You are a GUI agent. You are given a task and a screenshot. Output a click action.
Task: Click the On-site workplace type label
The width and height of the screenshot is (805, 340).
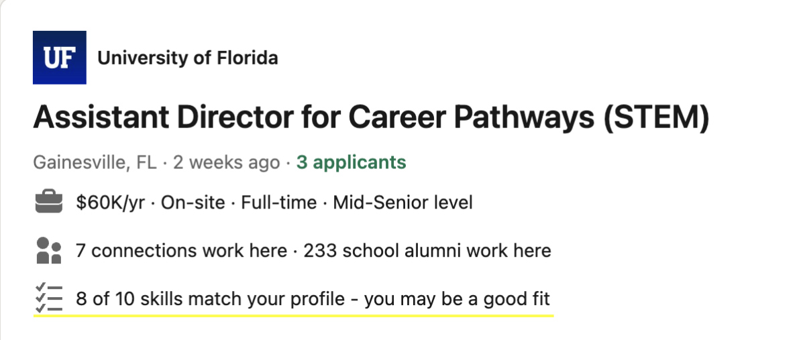[193, 202]
